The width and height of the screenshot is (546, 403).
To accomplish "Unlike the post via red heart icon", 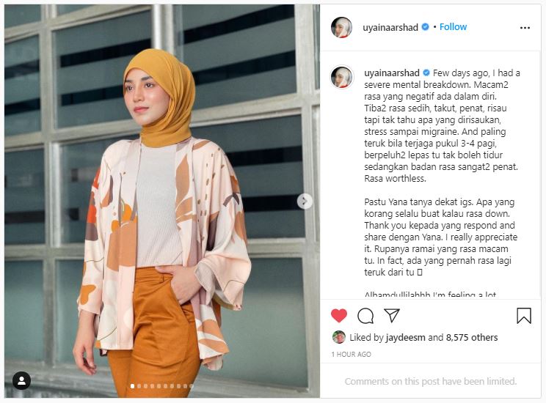I will coord(339,316).
